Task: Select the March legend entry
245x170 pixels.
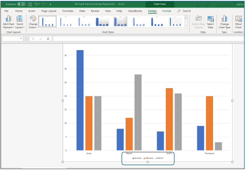Action: pos(159,158)
